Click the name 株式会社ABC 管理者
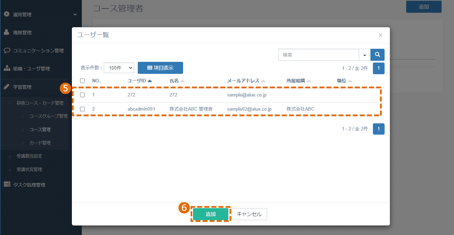454x235 pixels. point(191,109)
